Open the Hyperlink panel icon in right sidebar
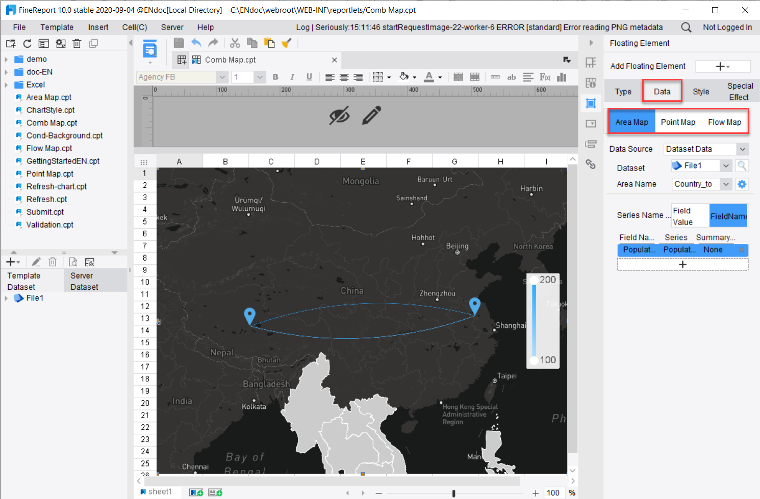The image size is (760, 499). coord(591,164)
